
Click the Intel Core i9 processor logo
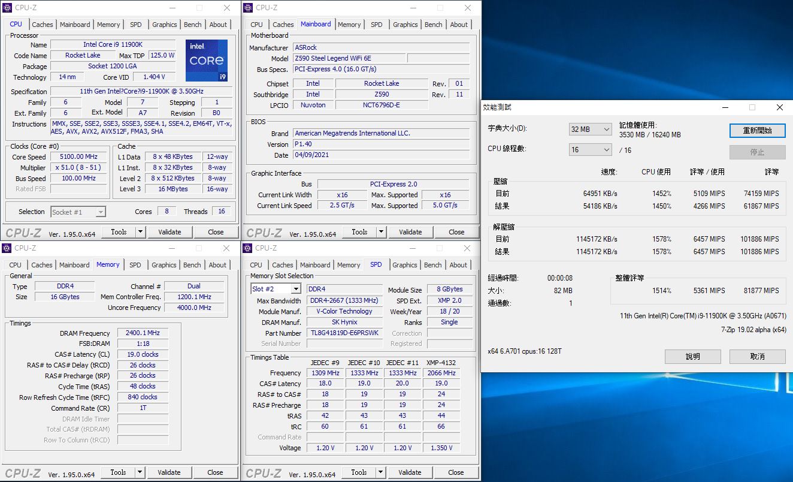coord(207,61)
